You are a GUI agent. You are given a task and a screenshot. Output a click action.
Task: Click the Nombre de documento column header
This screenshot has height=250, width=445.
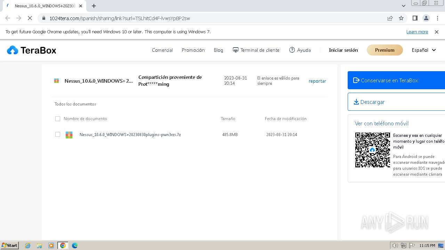85,119
